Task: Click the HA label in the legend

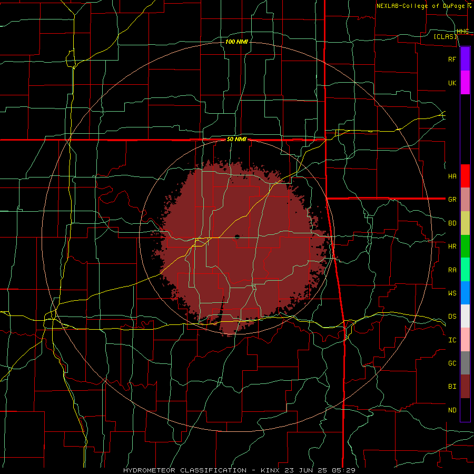Action: pyautogui.click(x=452, y=176)
